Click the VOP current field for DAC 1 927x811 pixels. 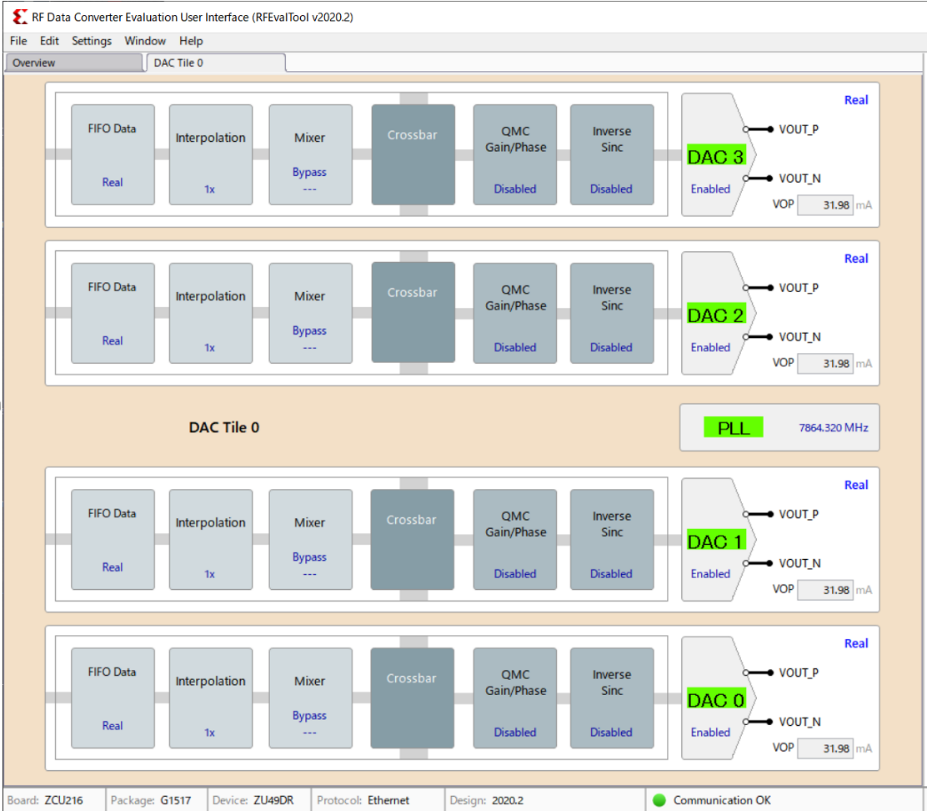(824, 590)
